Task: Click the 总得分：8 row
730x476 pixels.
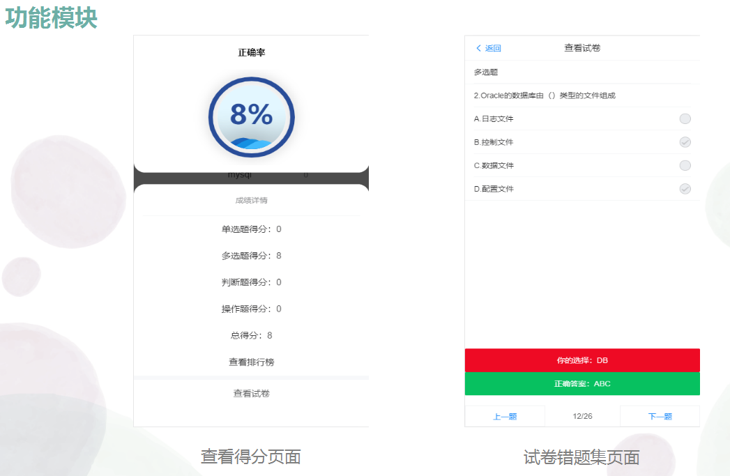Action: pos(251,335)
